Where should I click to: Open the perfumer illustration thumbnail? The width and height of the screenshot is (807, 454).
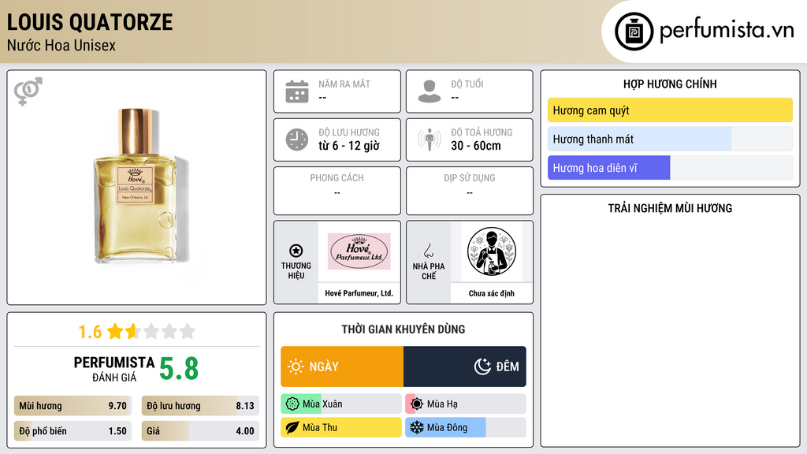492,251
